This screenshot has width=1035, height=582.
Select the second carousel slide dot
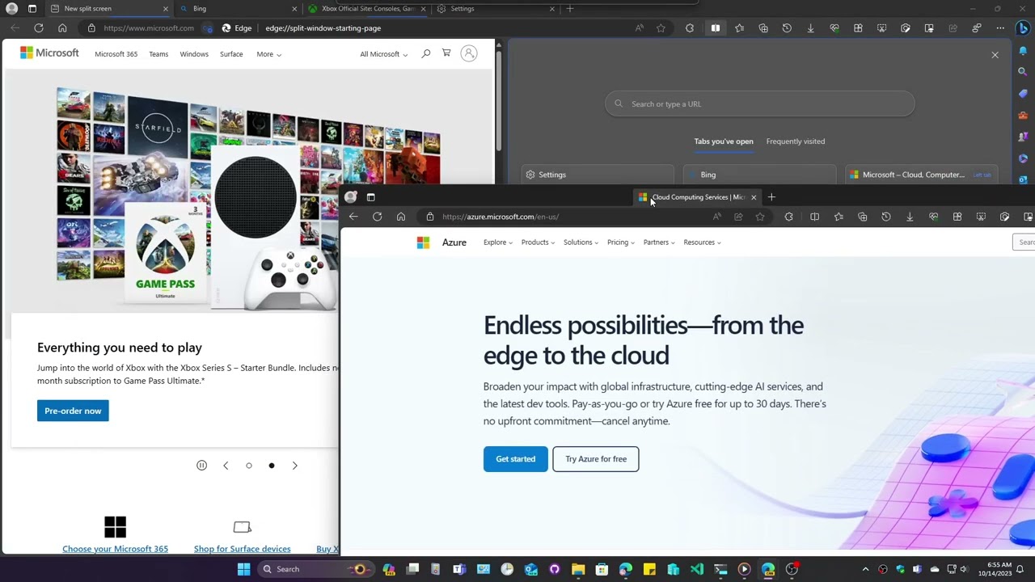click(272, 466)
